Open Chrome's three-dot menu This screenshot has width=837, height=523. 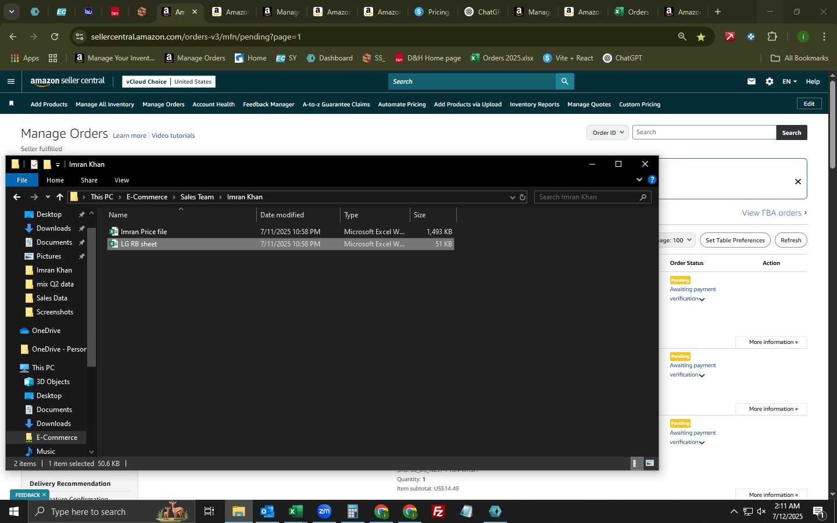[824, 37]
